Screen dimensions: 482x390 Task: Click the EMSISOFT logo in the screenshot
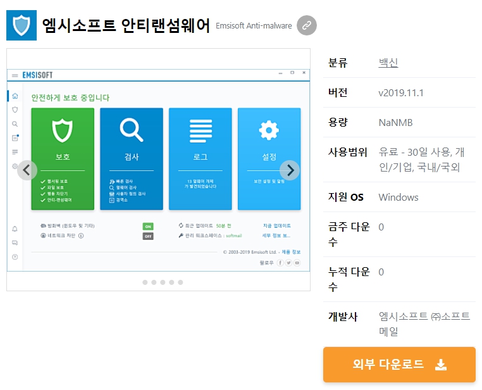coord(37,75)
